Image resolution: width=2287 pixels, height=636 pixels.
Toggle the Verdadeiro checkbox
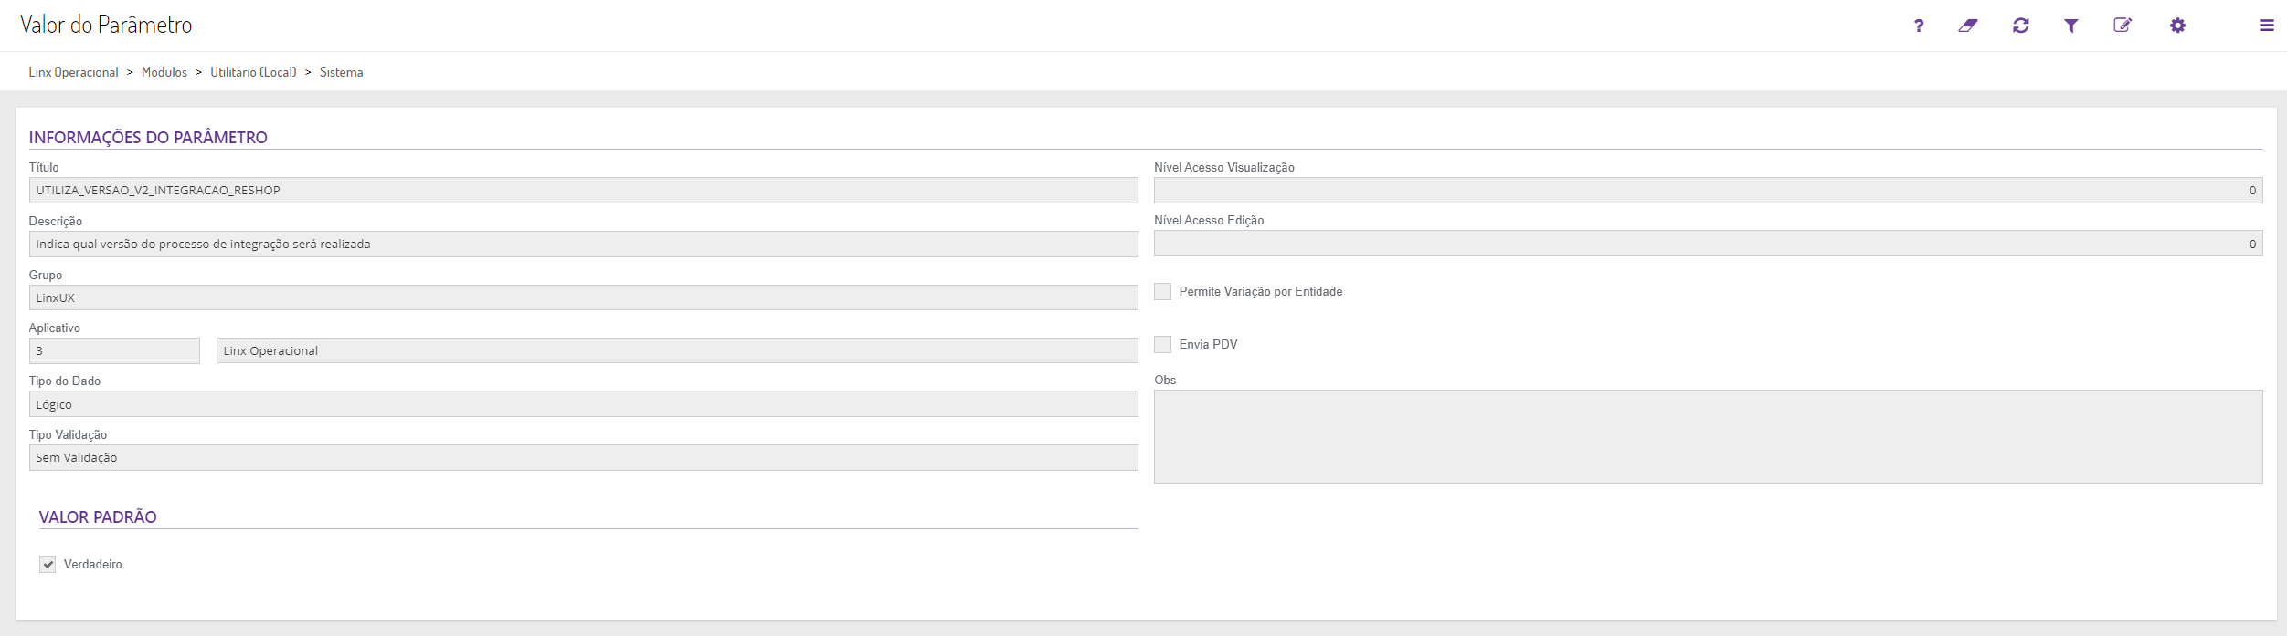tap(48, 565)
